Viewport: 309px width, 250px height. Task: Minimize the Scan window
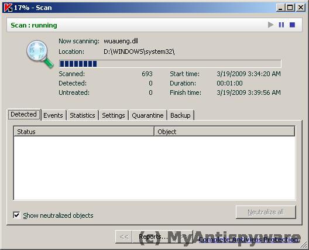click(x=280, y=8)
